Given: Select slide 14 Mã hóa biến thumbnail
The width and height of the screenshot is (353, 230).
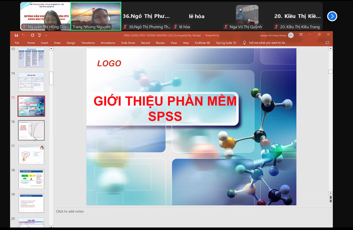Looking at the screenshot, I should coord(31,82).
